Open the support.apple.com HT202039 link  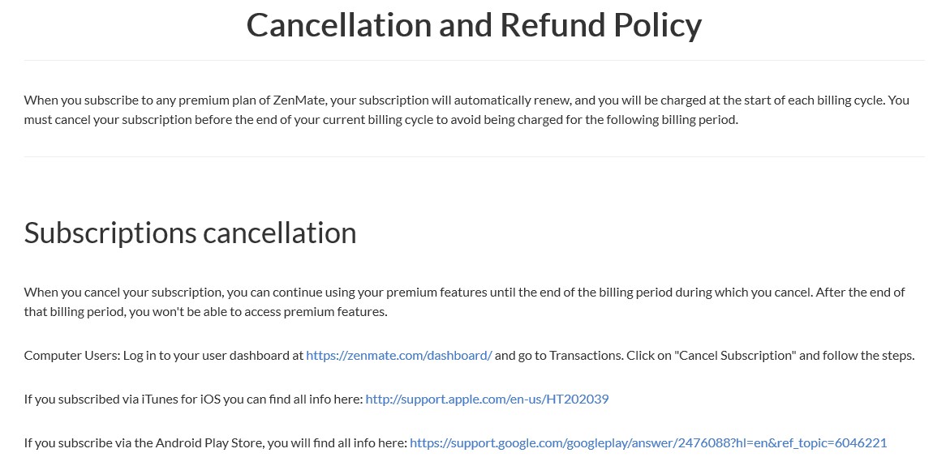click(x=487, y=399)
